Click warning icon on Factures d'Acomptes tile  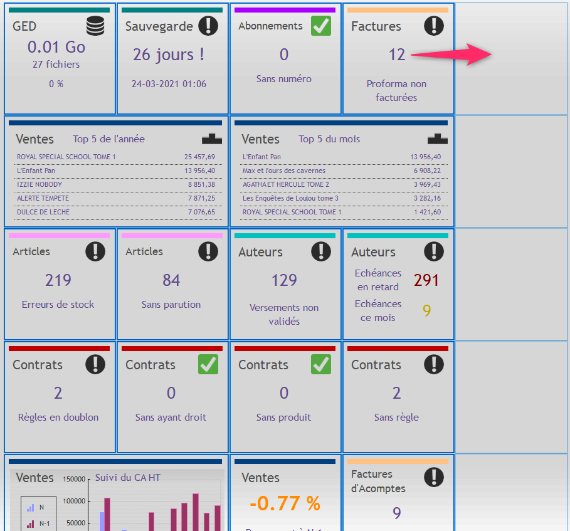434,477
